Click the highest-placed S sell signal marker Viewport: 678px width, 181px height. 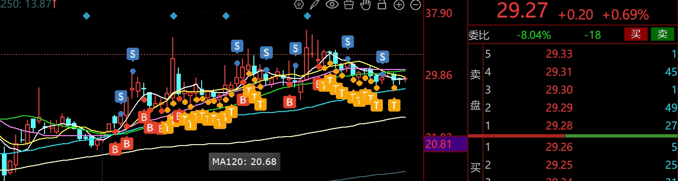348,42
